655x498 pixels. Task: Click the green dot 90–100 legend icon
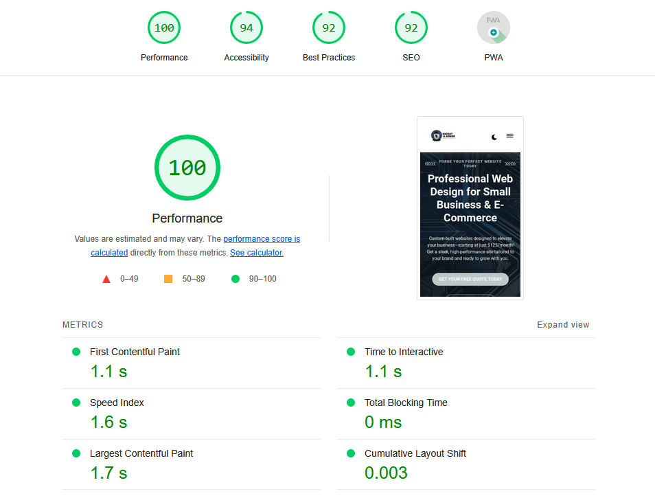click(235, 278)
